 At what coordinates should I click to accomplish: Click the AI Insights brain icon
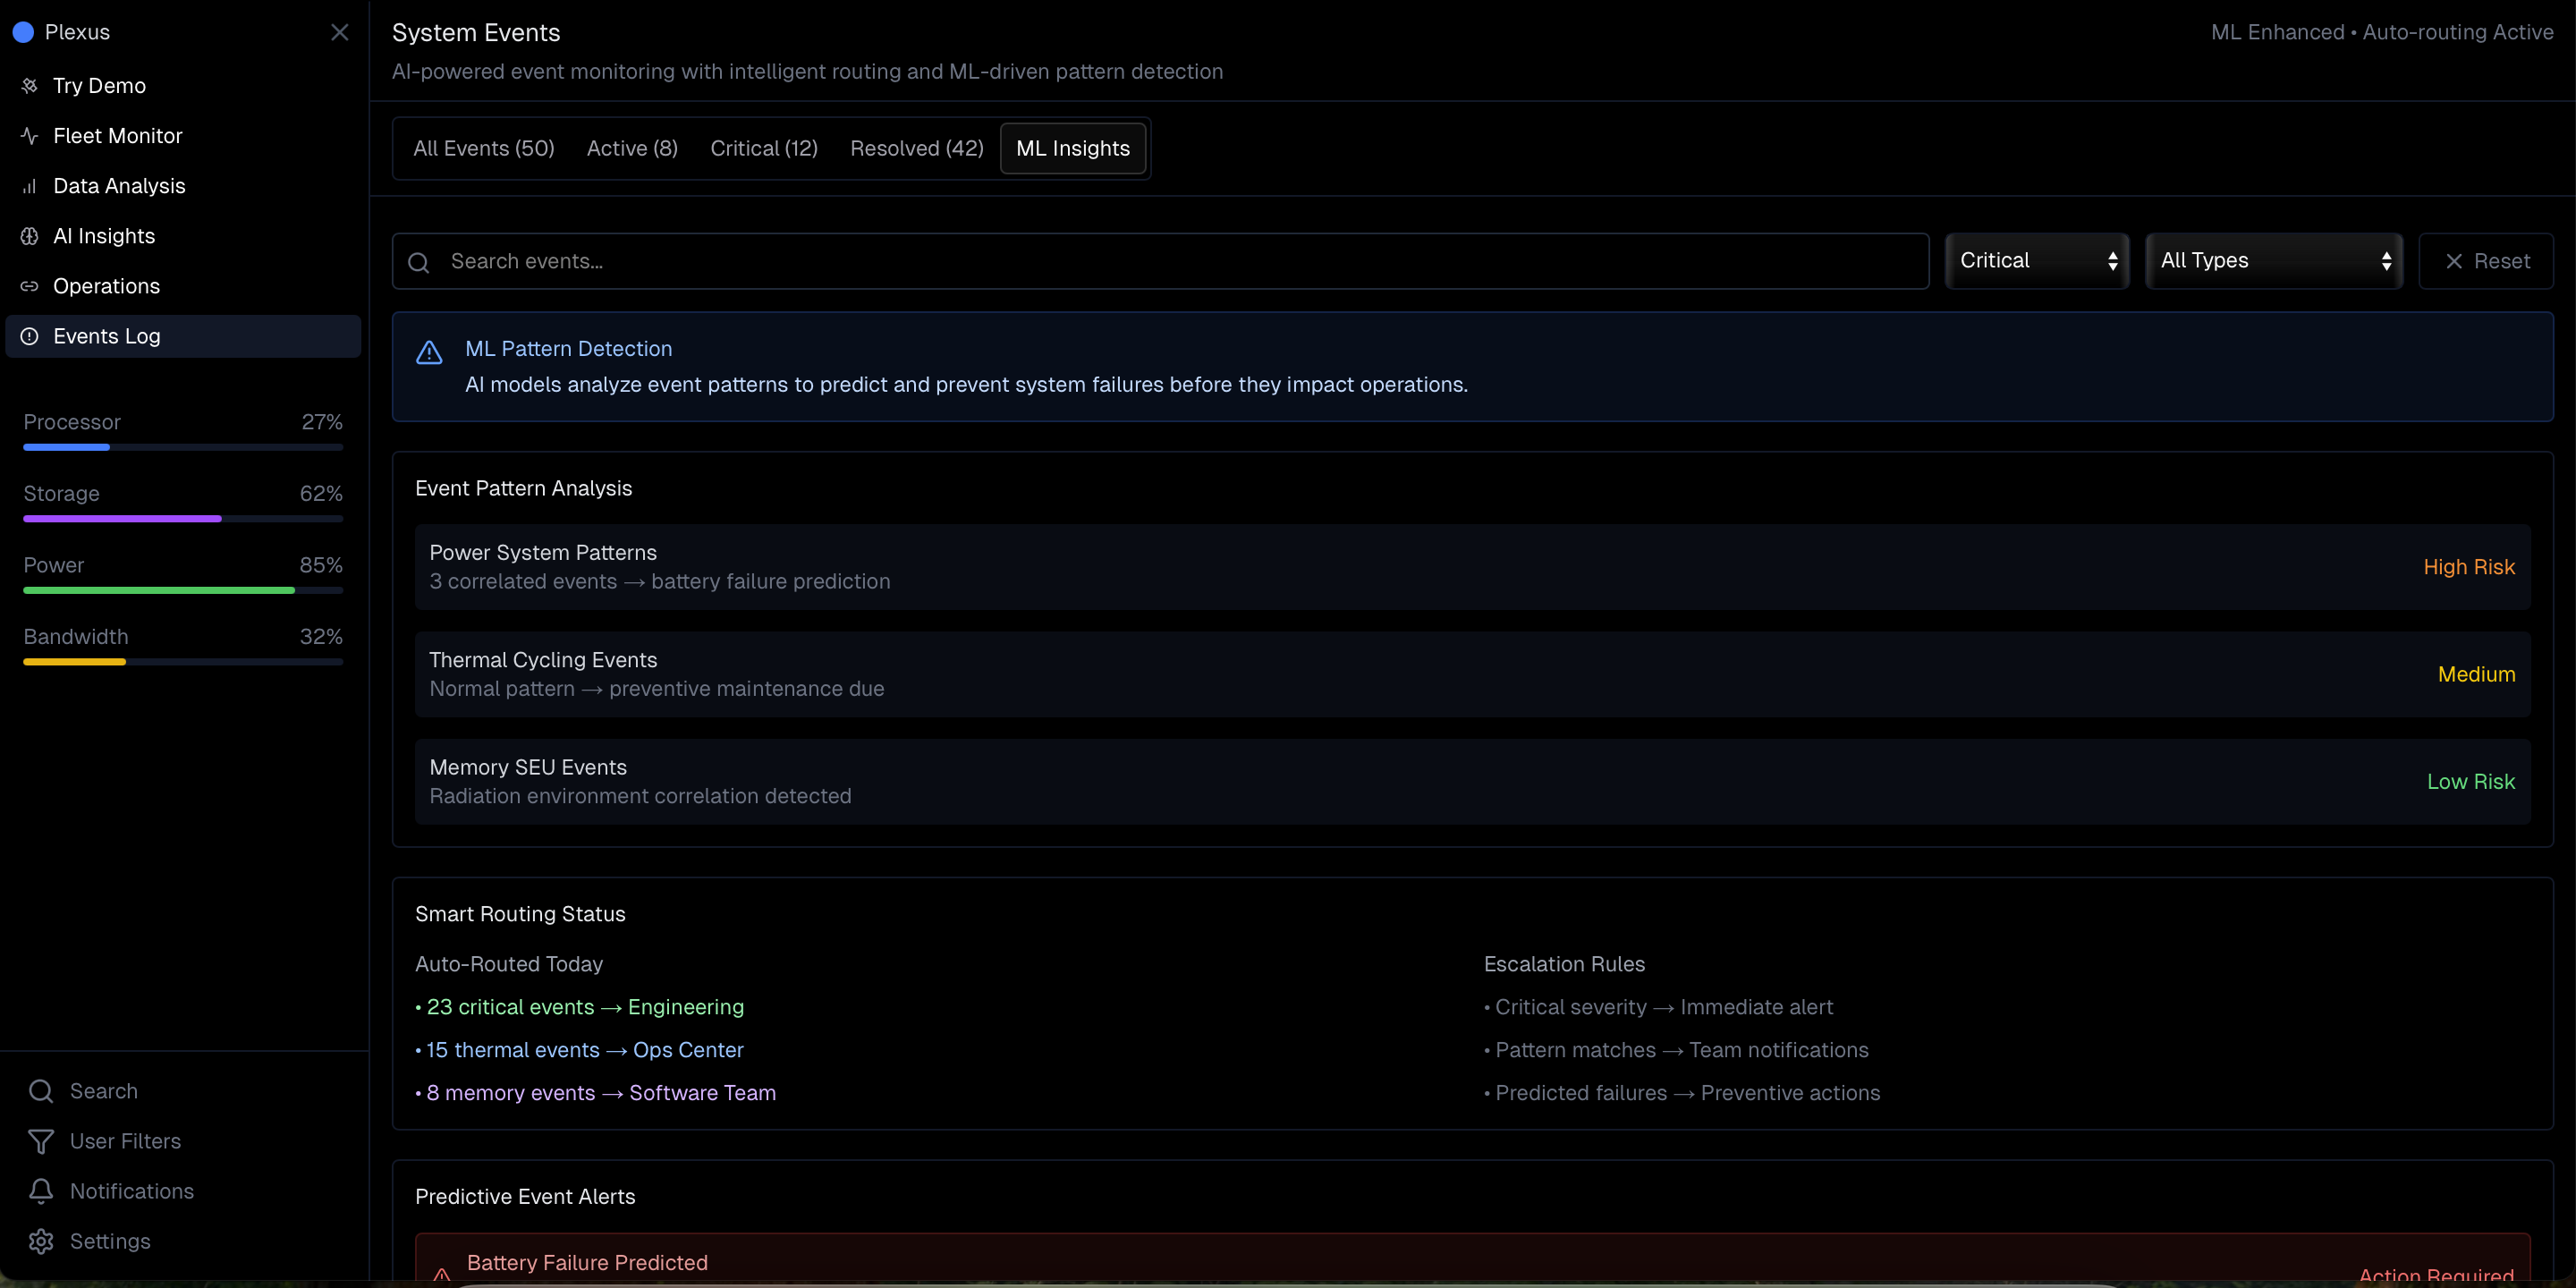29,236
